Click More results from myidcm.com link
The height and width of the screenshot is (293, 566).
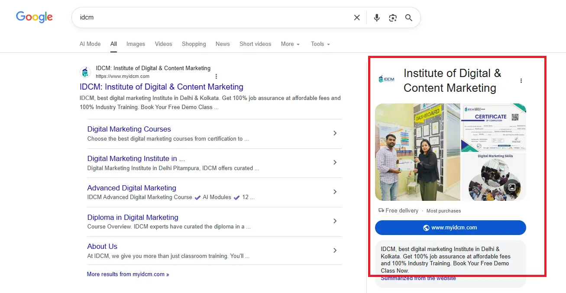(128, 274)
